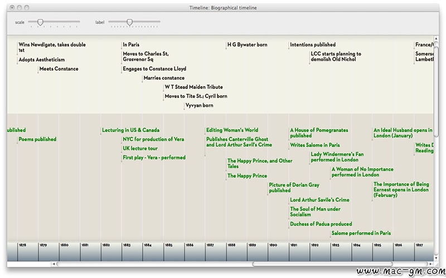Select the 1883 year marker

click(x=127, y=245)
